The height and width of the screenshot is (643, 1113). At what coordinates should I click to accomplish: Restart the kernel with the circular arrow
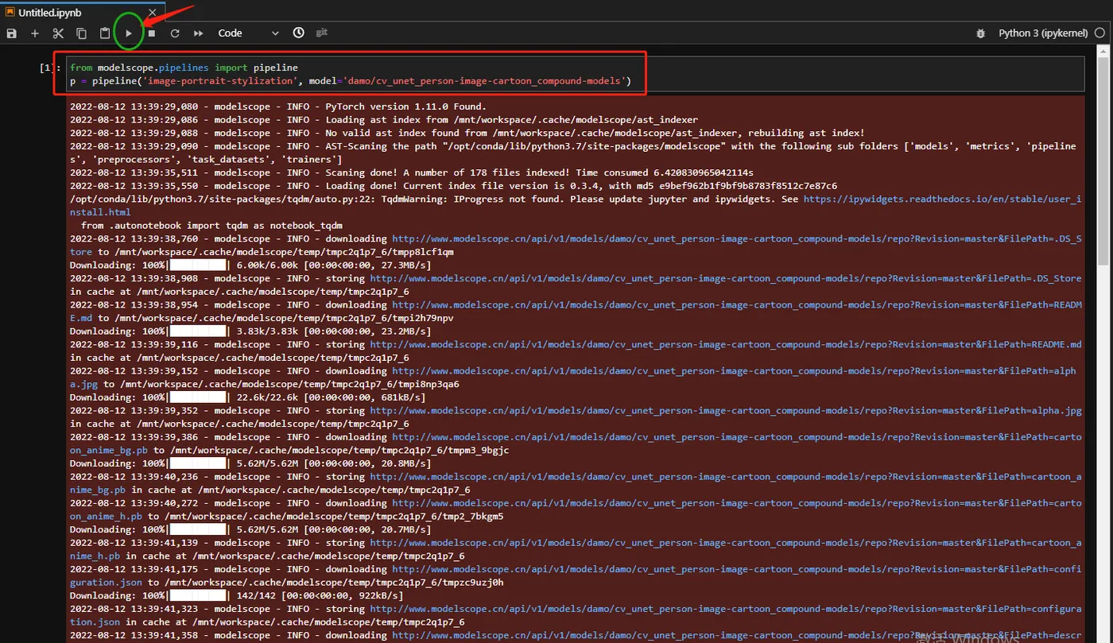[x=175, y=33]
